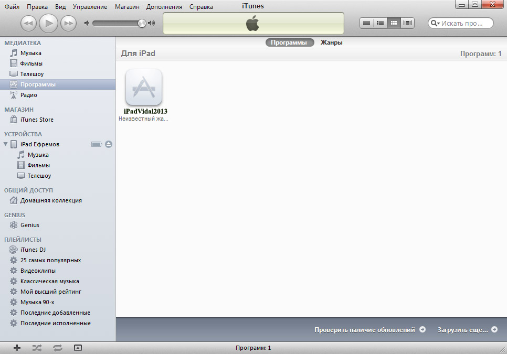Switch to list view
Image resolution: width=507 pixels, height=354 pixels.
coord(366,23)
